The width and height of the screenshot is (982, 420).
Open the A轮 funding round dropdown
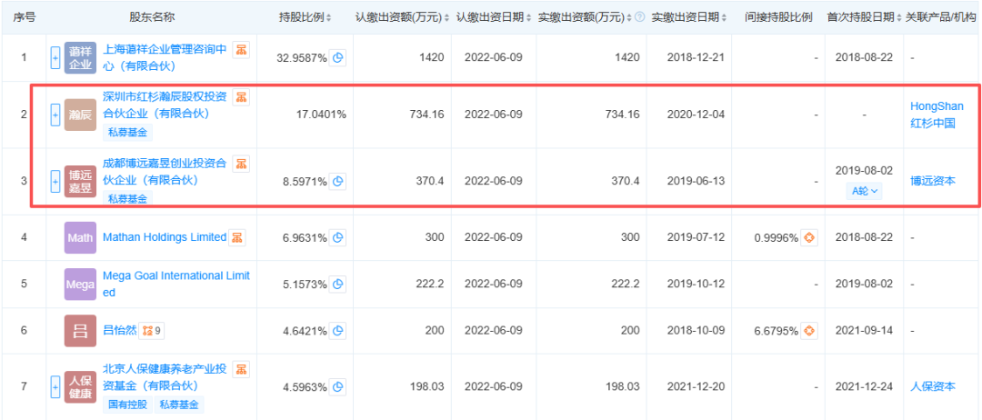[864, 191]
